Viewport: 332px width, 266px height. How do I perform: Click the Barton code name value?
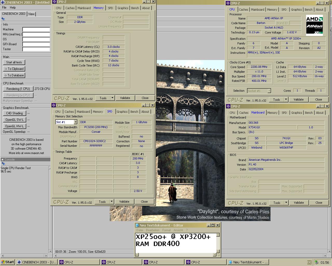261,23
